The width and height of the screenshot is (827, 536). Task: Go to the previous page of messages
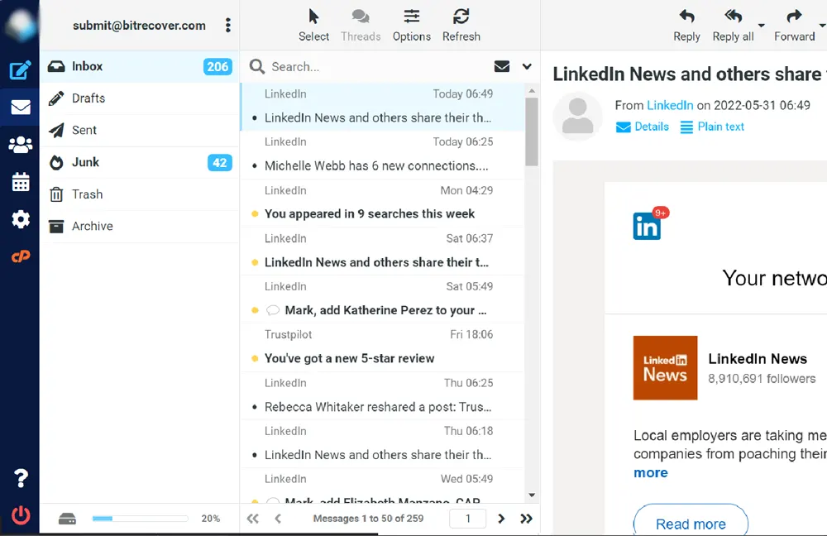point(278,519)
